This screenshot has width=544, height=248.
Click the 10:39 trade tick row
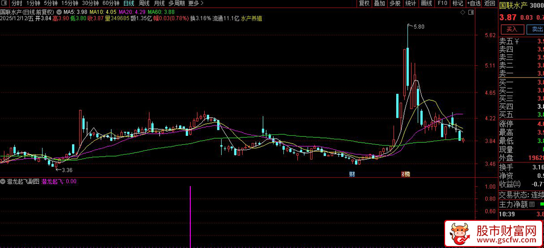click(x=521, y=214)
